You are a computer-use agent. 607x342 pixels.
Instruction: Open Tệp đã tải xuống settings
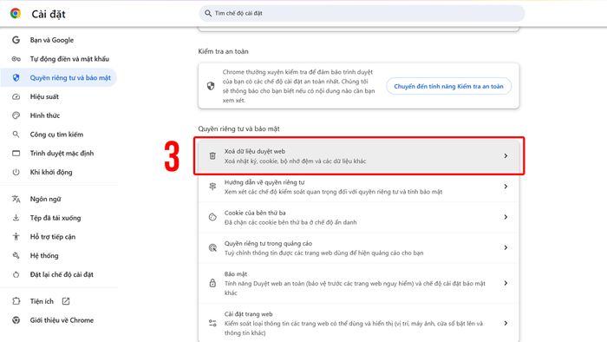click(55, 218)
